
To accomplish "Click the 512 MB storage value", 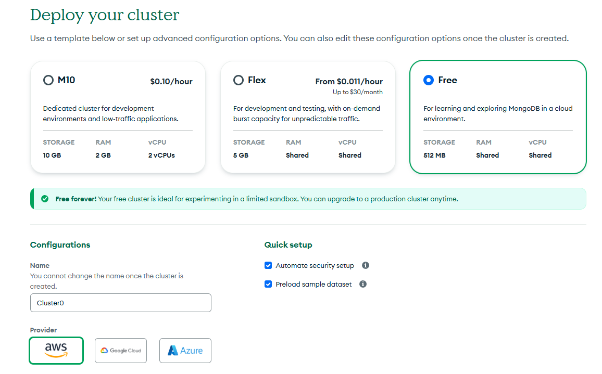I will coord(435,156).
